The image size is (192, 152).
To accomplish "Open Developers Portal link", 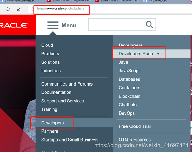I will coord(136,54).
